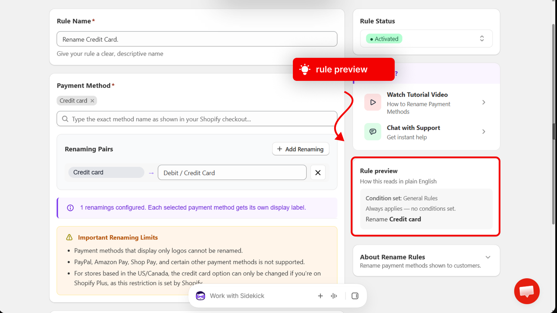Click 'Condition set: General Rules' text
This screenshot has height=313, width=557.
[x=402, y=198]
